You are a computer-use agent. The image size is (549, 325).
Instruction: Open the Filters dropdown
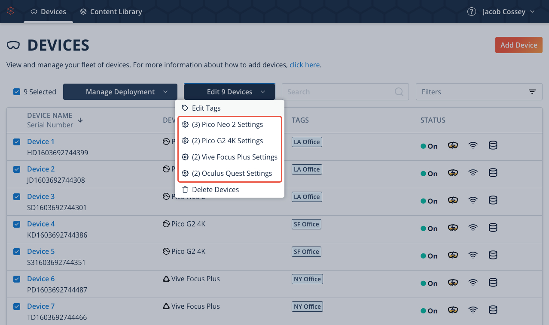coord(479,92)
